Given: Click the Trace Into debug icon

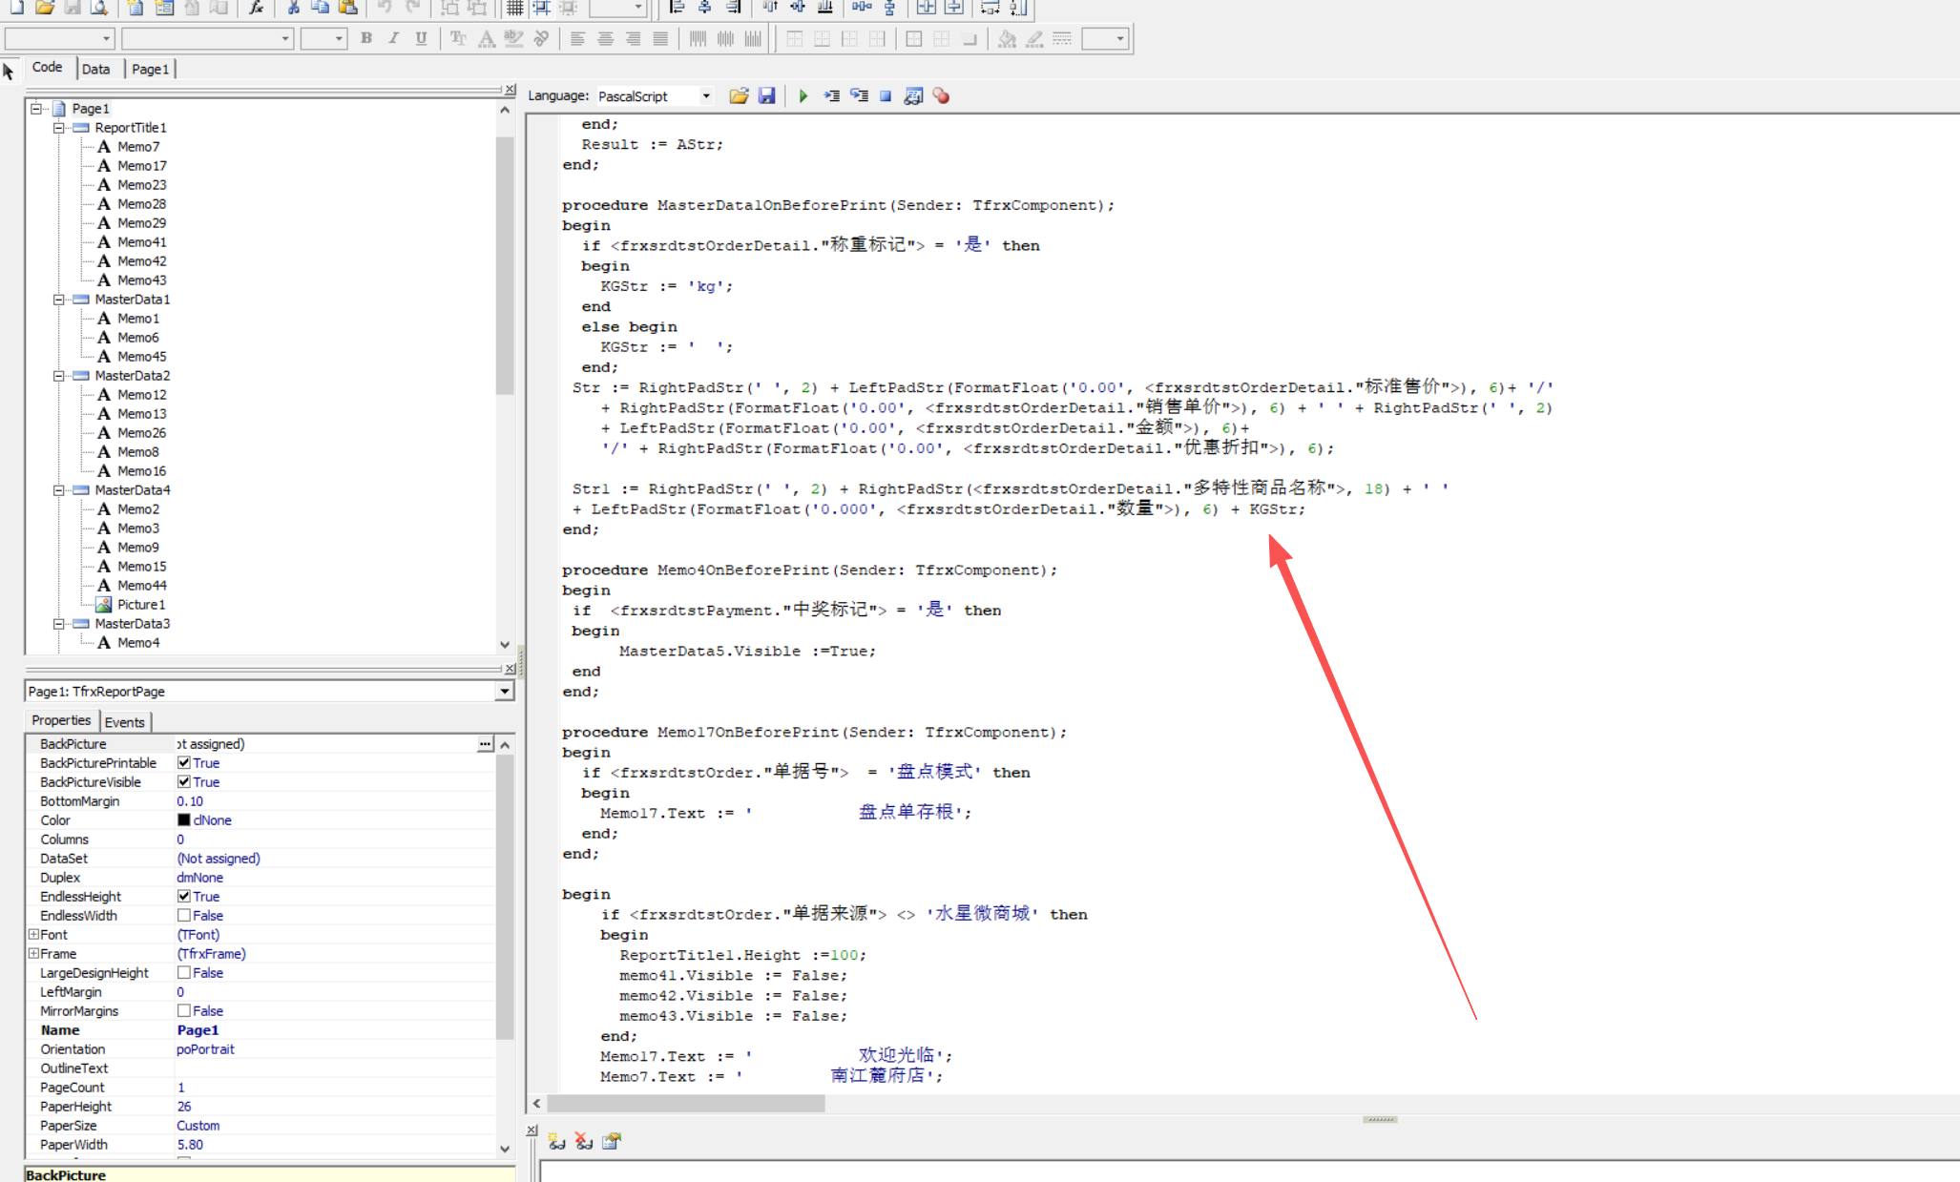Looking at the screenshot, I should [832, 96].
